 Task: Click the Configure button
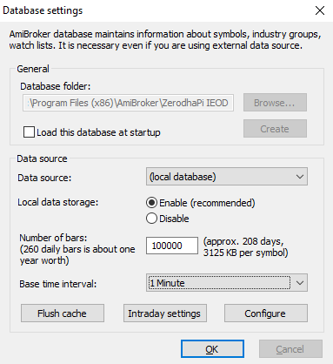point(266,313)
